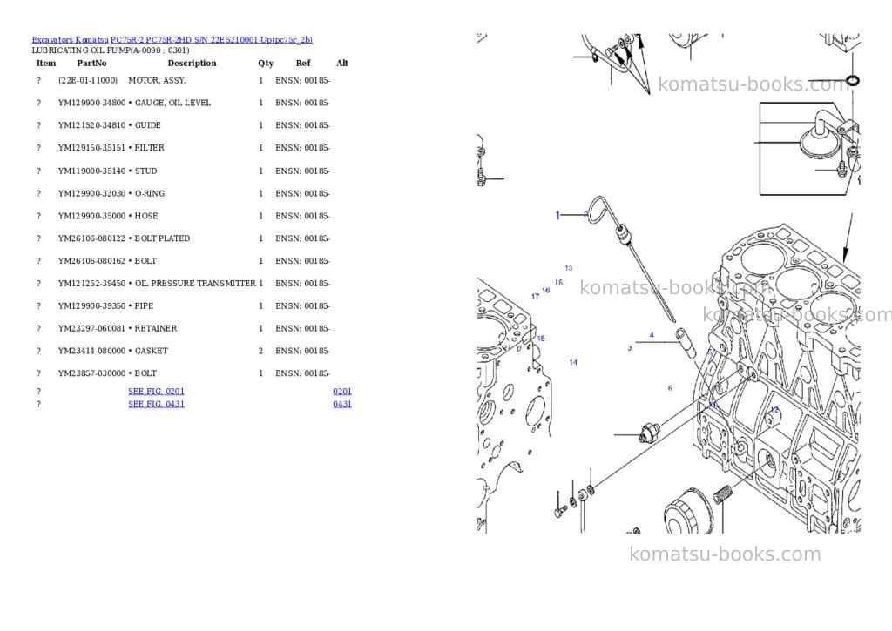892x631 pixels.
Task: Select the GAUGE, OIL LEVEL description
Action: [172, 103]
